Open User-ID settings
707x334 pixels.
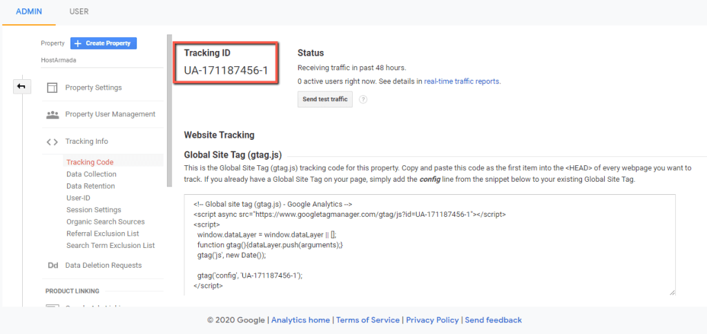click(79, 198)
